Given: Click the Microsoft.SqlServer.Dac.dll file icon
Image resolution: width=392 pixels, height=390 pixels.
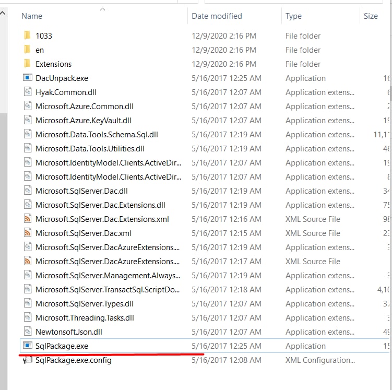Looking at the screenshot, I should click(x=28, y=191).
